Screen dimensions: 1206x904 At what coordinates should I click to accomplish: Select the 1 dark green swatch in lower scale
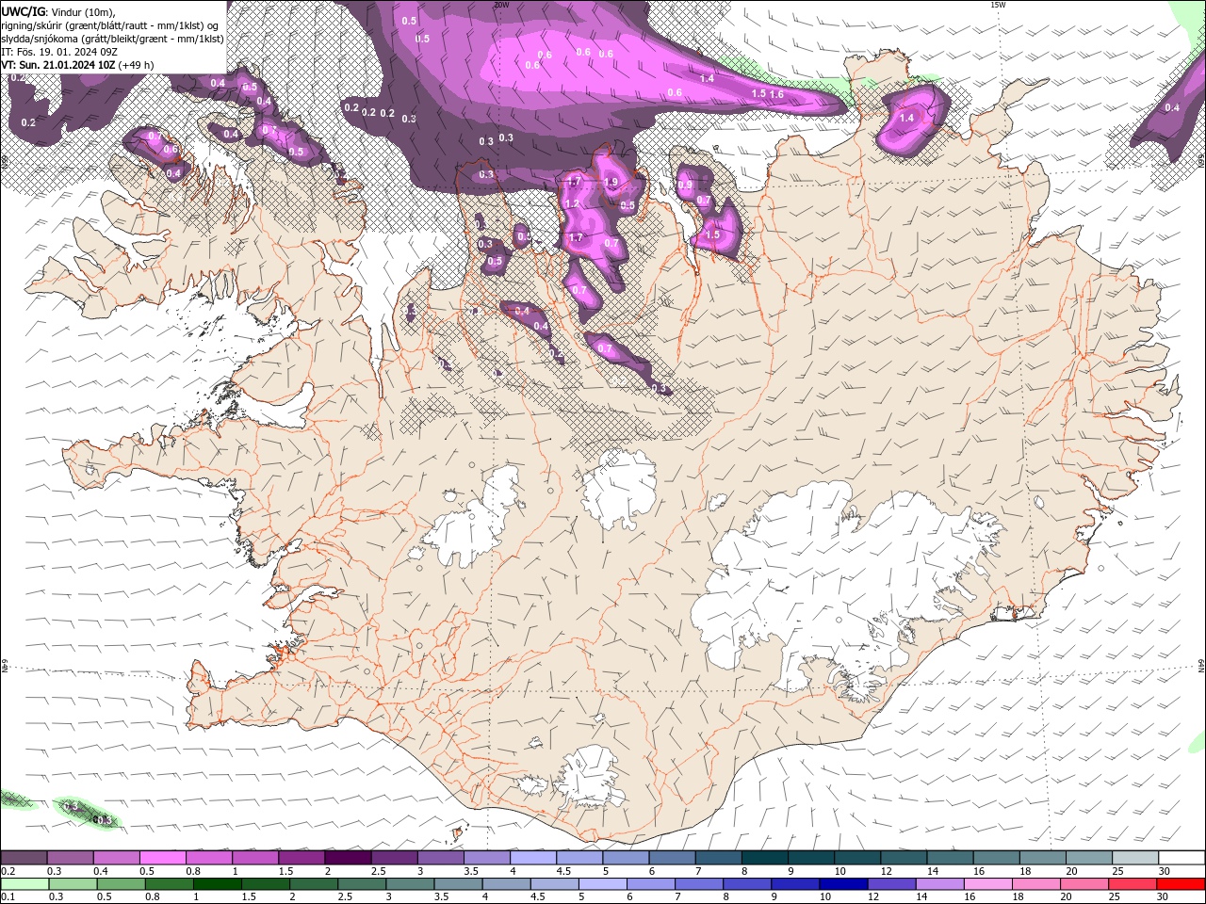(x=216, y=884)
